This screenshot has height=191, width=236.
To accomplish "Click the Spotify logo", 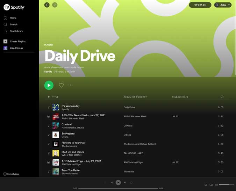I will (x=14, y=7).
